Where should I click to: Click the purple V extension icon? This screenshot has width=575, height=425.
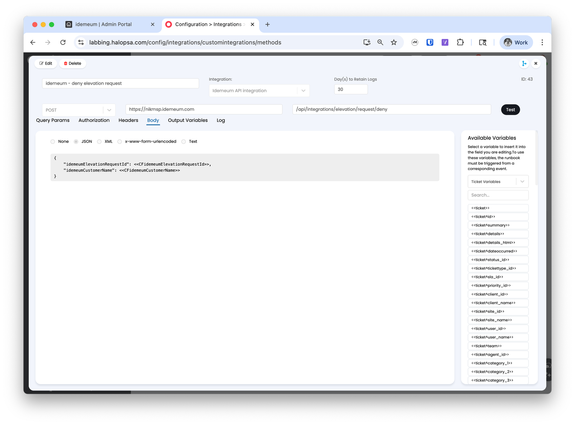click(x=445, y=42)
